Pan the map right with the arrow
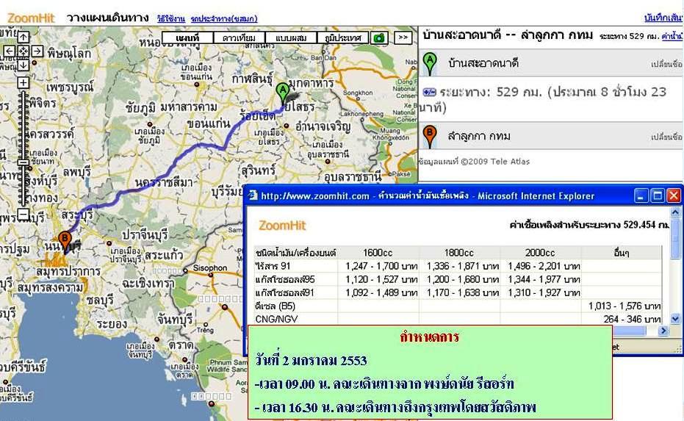Image resolution: width=684 pixels, height=421 pixels. pos(37,51)
